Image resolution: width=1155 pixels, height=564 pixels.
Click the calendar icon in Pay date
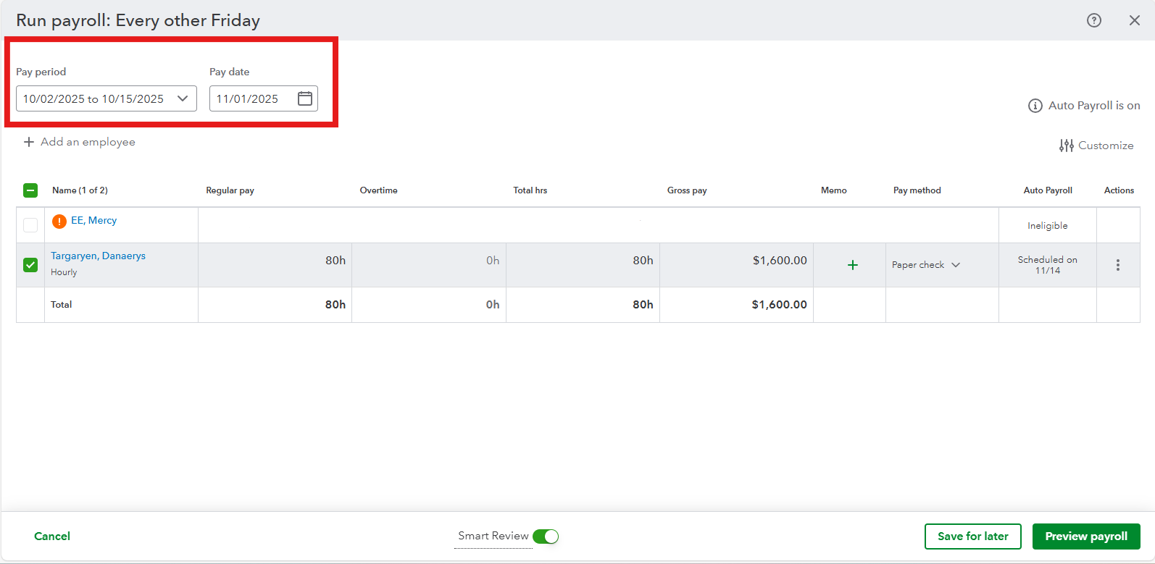coord(305,98)
